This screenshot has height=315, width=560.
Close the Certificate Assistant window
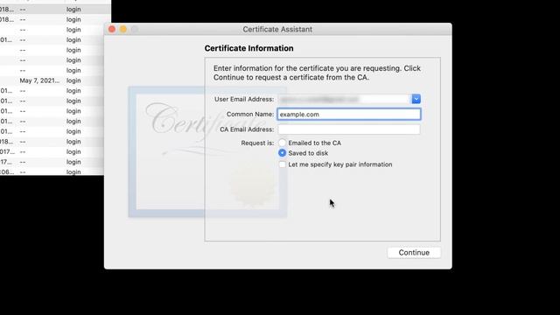coord(112,29)
